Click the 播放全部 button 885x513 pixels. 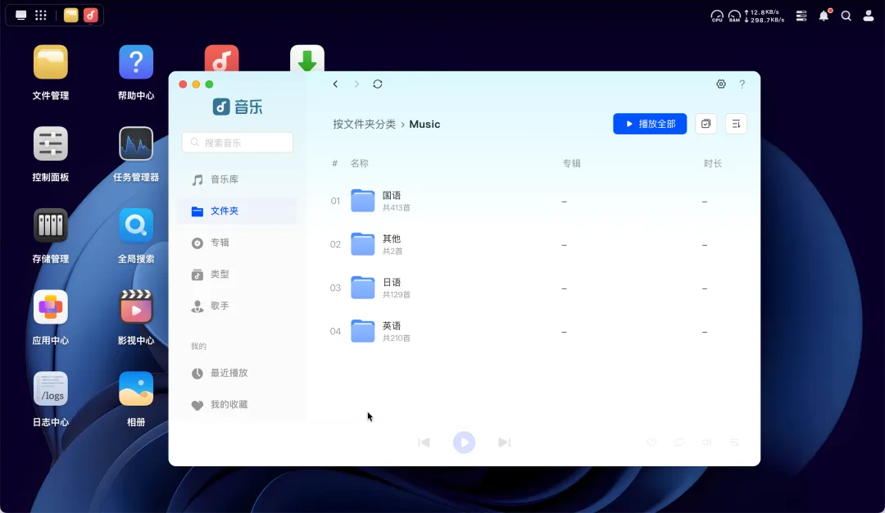pyautogui.click(x=650, y=125)
